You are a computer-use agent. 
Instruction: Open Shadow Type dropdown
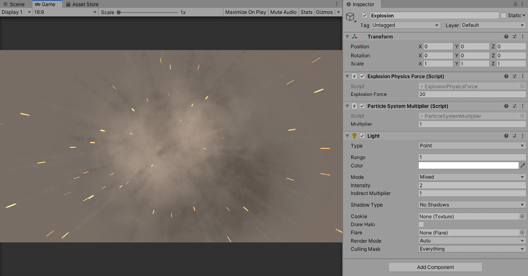[x=472, y=205]
